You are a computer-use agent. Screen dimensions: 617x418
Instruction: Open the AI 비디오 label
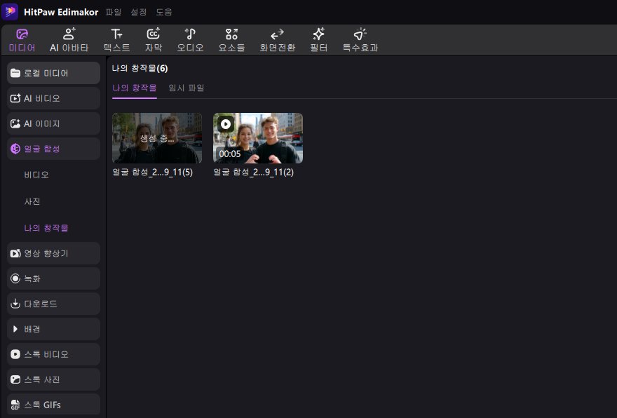click(41, 98)
